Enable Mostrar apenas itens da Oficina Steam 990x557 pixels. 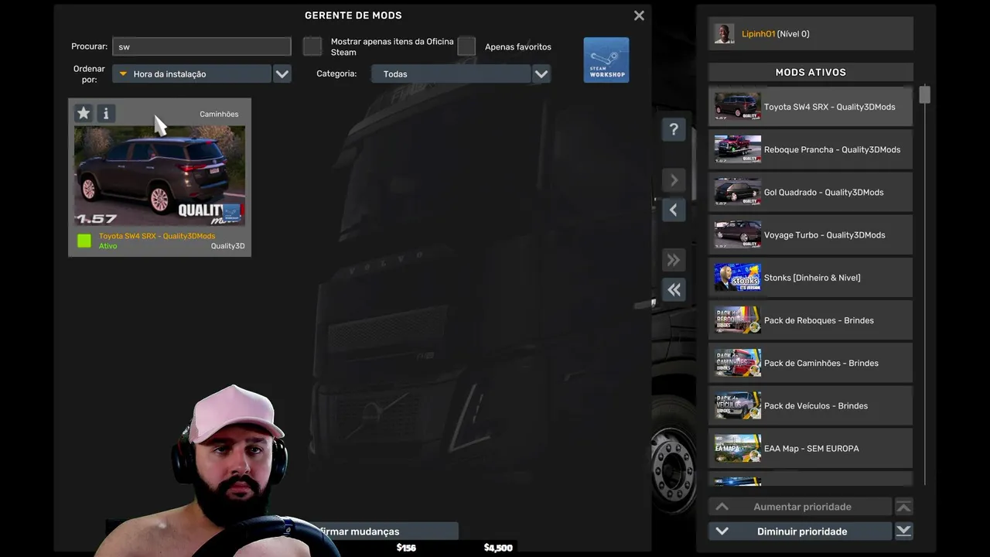(312, 46)
